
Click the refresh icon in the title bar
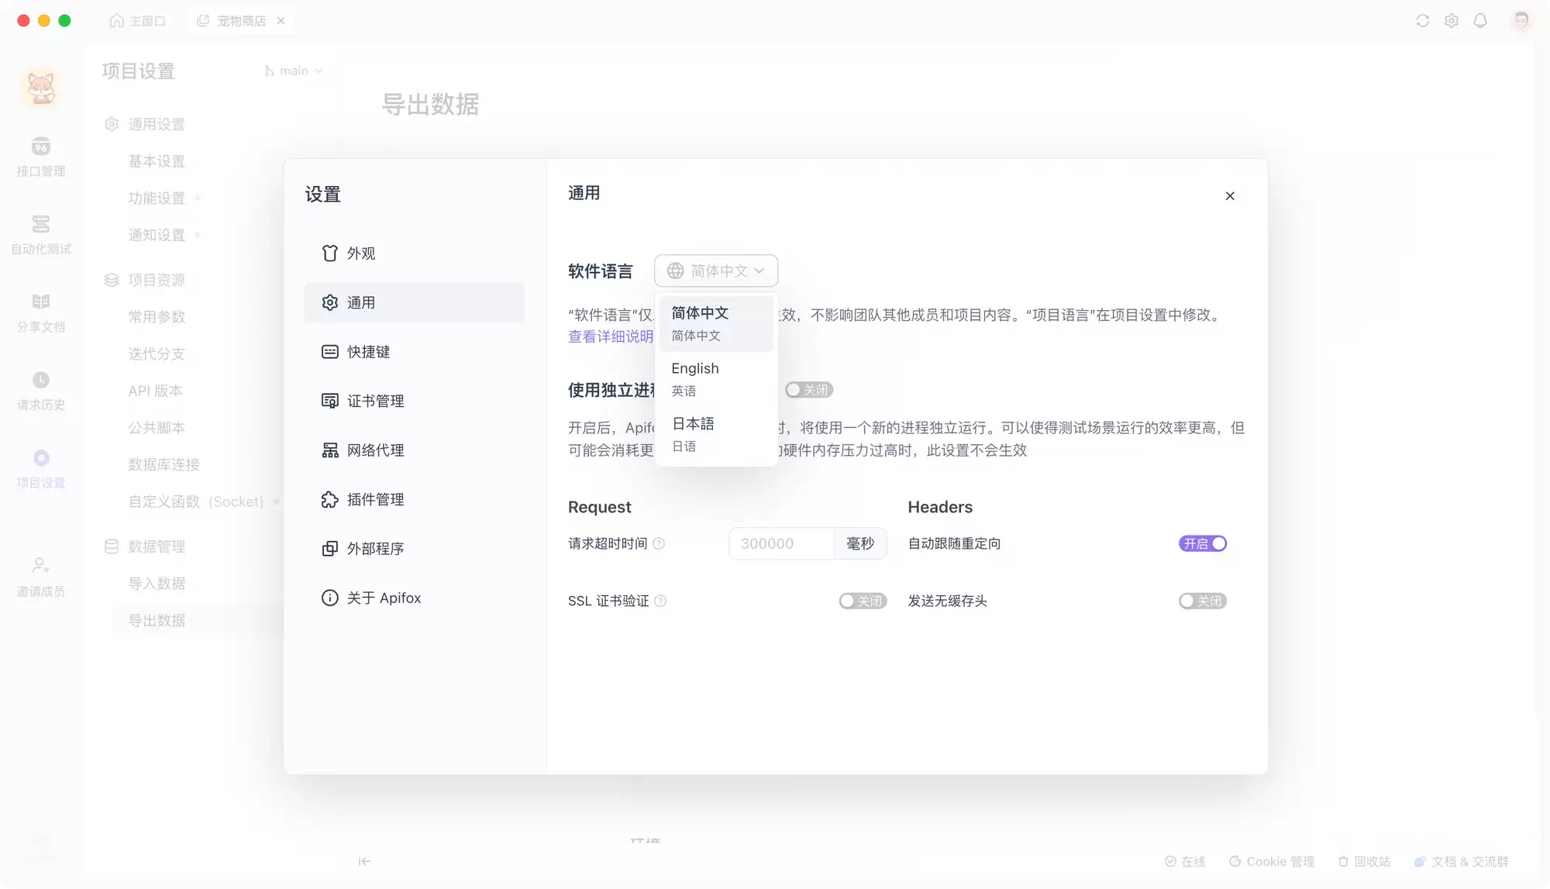click(1422, 21)
